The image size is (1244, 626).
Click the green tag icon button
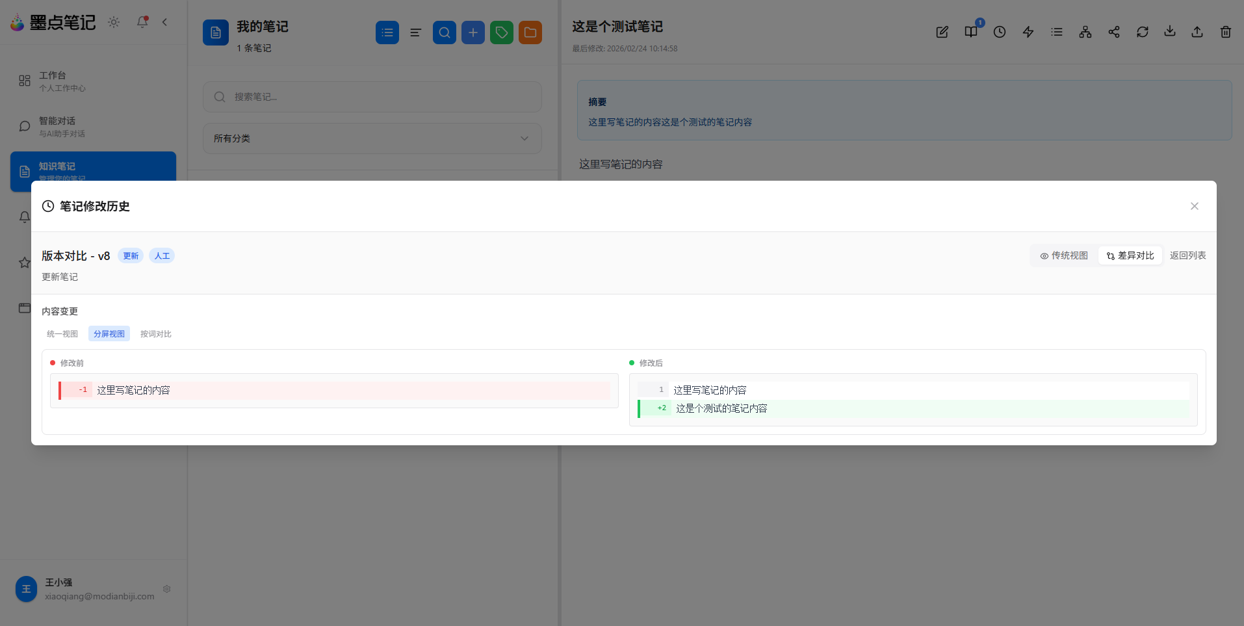tap(501, 33)
